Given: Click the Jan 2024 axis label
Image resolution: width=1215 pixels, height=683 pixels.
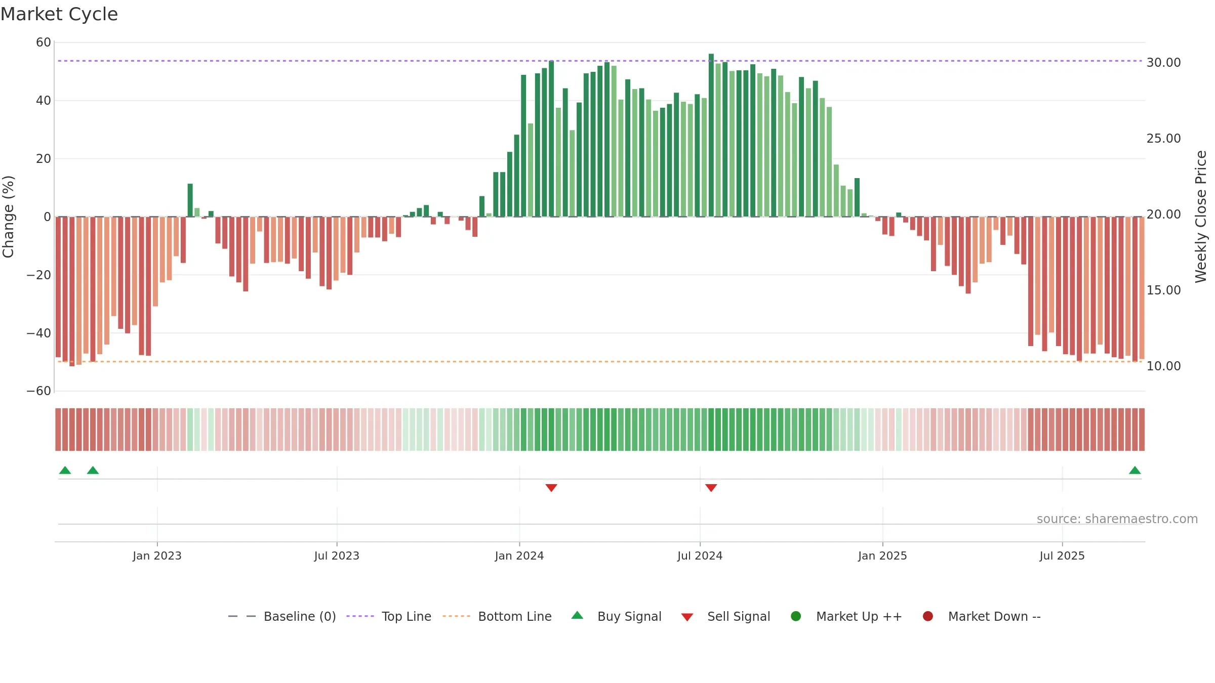Looking at the screenshot, I should click(519, 556).
